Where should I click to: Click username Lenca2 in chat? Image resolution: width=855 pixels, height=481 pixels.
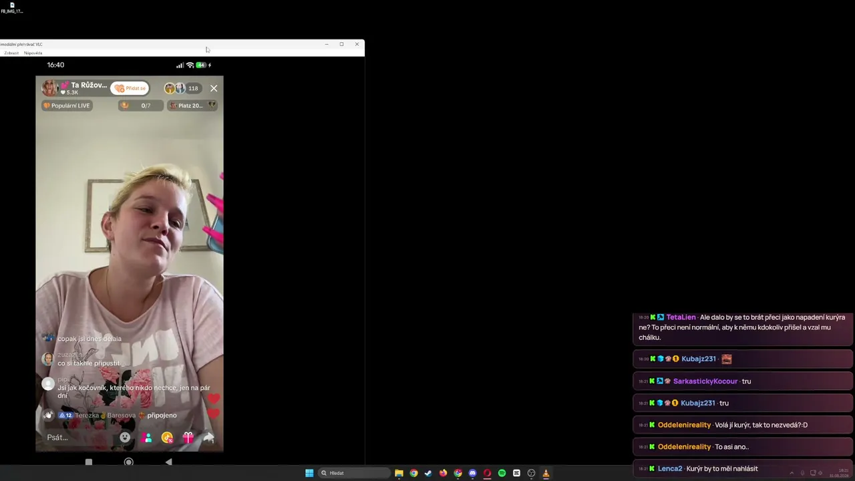670,469
